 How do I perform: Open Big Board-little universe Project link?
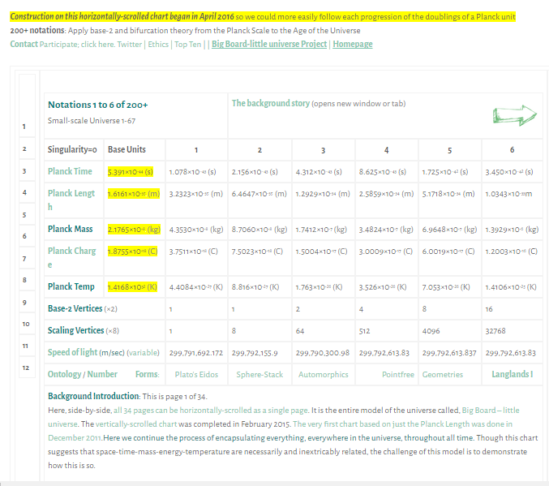[269, 44]
